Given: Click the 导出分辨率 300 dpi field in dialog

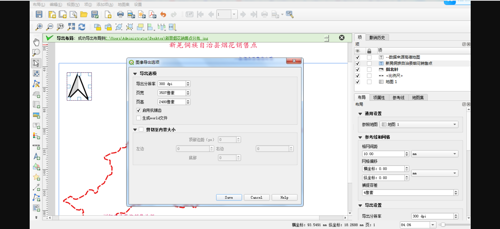Looking at the screenshot, I should pos(174,84).
